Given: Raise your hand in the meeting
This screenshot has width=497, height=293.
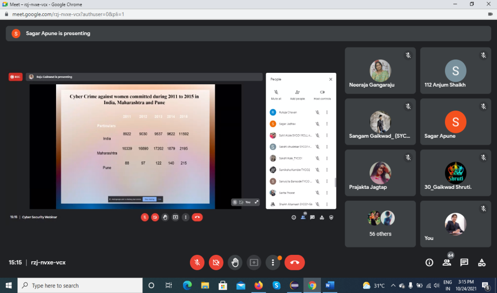Looking at the screenshot, I should 235,262.
